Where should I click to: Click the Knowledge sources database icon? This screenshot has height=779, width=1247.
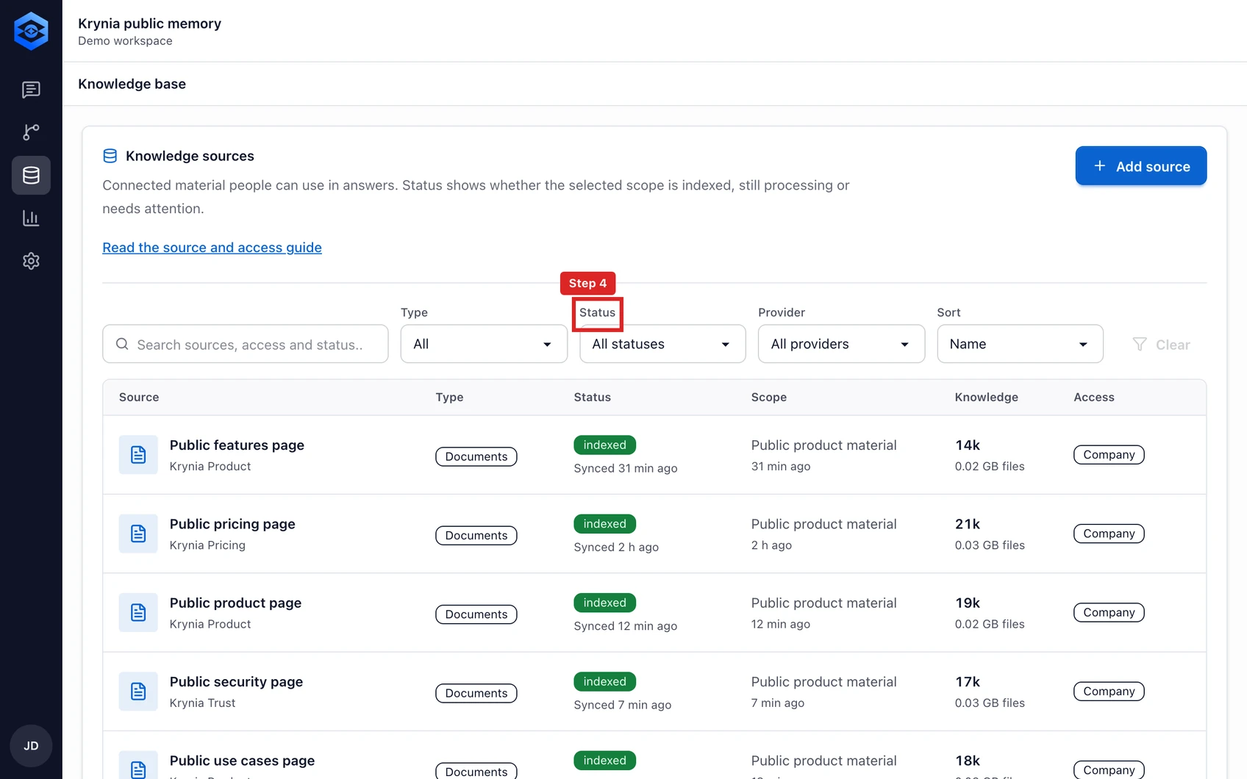click(x=110, y=156)
